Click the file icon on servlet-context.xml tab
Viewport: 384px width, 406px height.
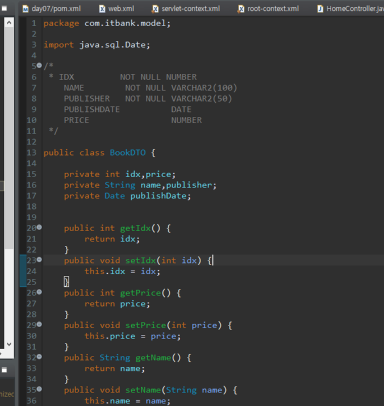click(x=155, y=9)
